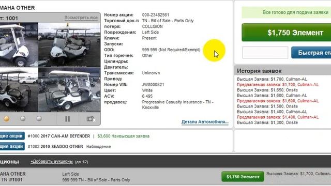Click button beside #1000 2017 CAN-AM DEFENDER
This screenshot has width=331, height=186.
(x=12, y=136)
